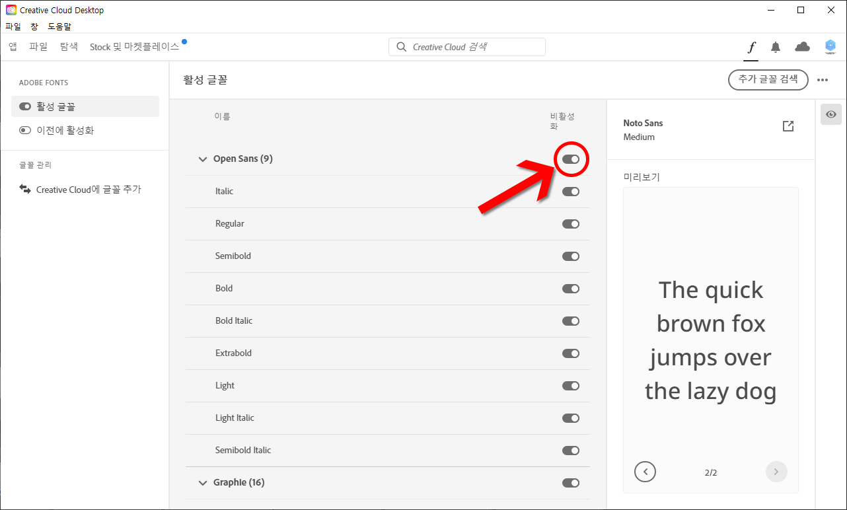Select the Light Italic row label
The height and width of the screenshot is (510, 847).
(235, 418)
